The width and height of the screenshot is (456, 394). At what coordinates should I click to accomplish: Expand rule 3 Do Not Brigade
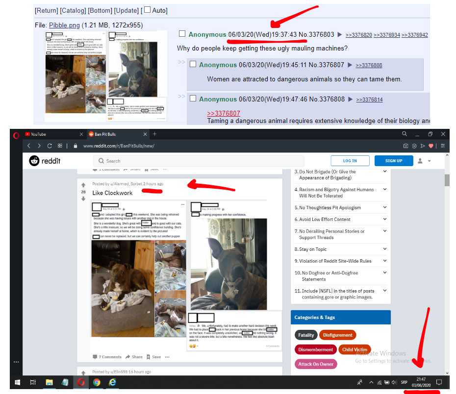385,172
